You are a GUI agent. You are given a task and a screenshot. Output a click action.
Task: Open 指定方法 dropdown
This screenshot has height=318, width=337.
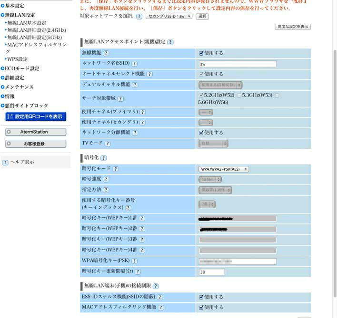[x=215, y=190]
